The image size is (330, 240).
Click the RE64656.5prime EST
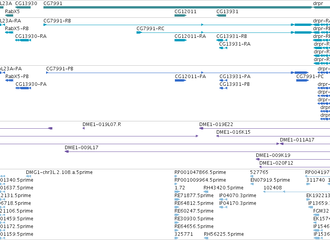(x=176, y=230)
